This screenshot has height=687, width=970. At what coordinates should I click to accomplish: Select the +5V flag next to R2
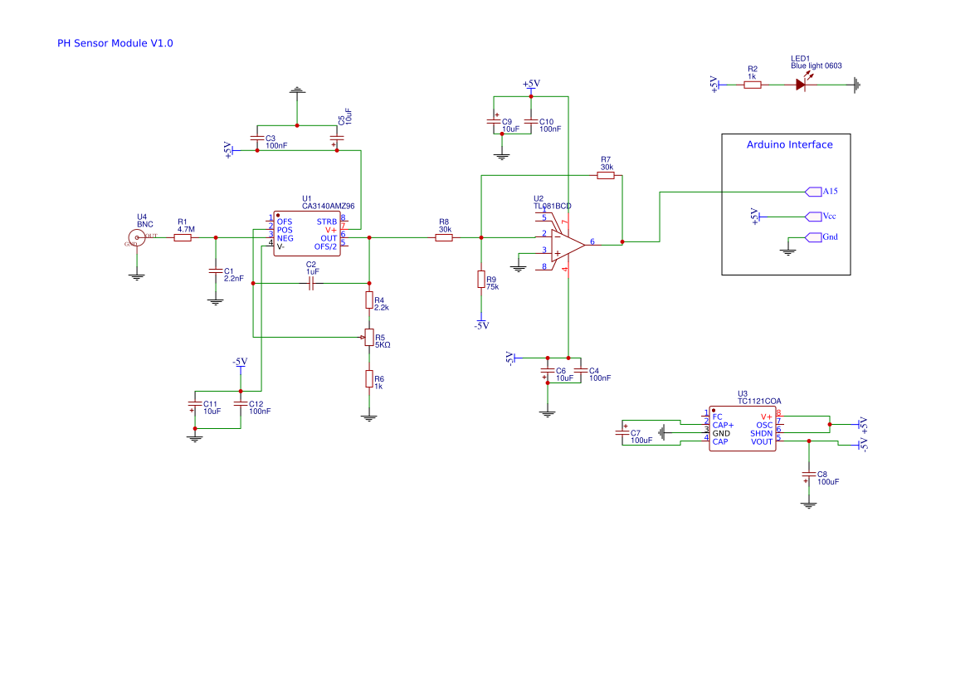point(715,83)
